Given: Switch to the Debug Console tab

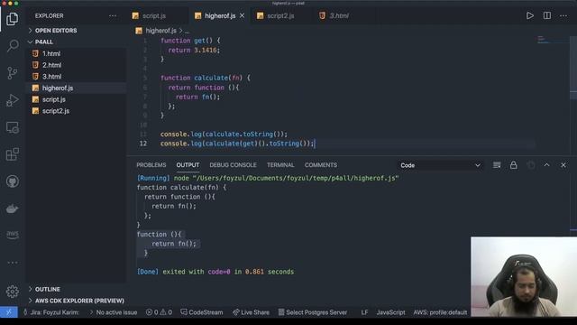Looking at the screenshot, I should coord(233,165).
